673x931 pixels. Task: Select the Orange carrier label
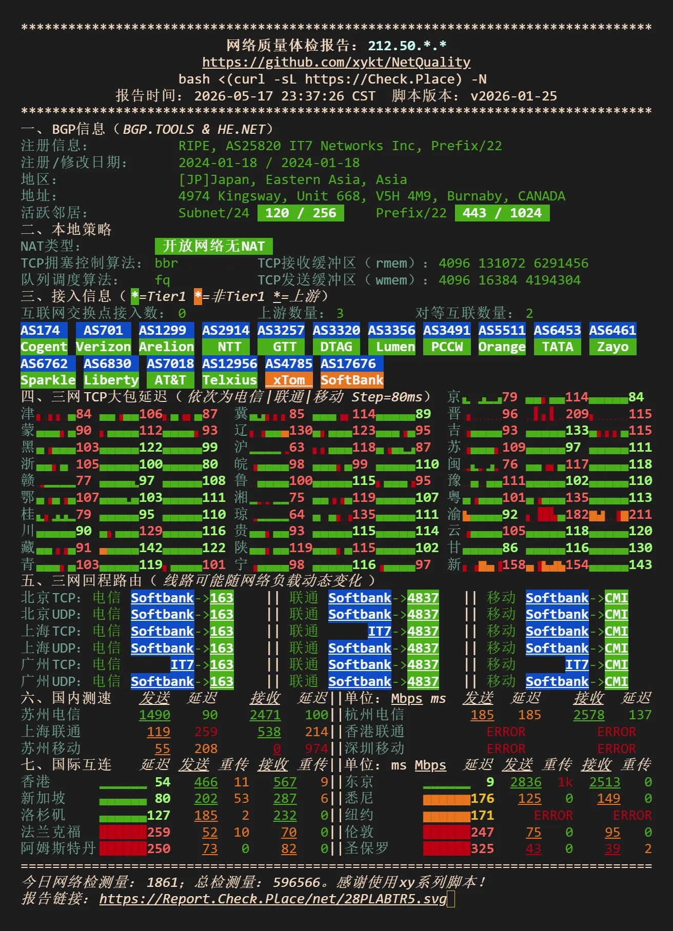(502, 347)
